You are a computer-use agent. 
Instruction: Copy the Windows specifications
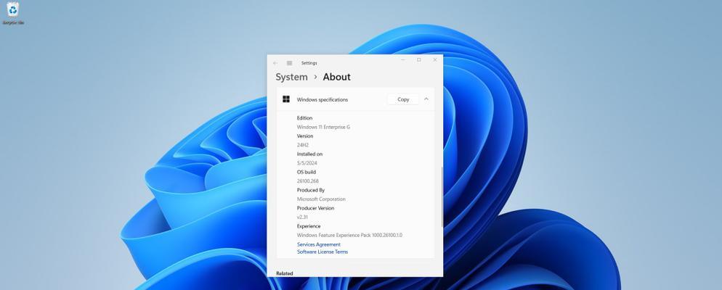[x=403, y=99]
